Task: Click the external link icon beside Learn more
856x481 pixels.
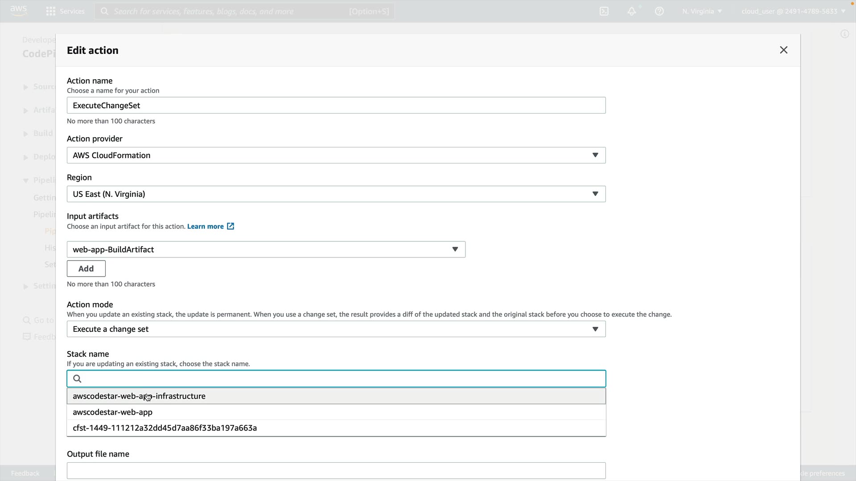Action: 230,226
